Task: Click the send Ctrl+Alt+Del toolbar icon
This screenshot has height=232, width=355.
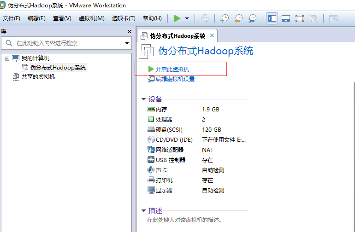Action: coord(205,18)
